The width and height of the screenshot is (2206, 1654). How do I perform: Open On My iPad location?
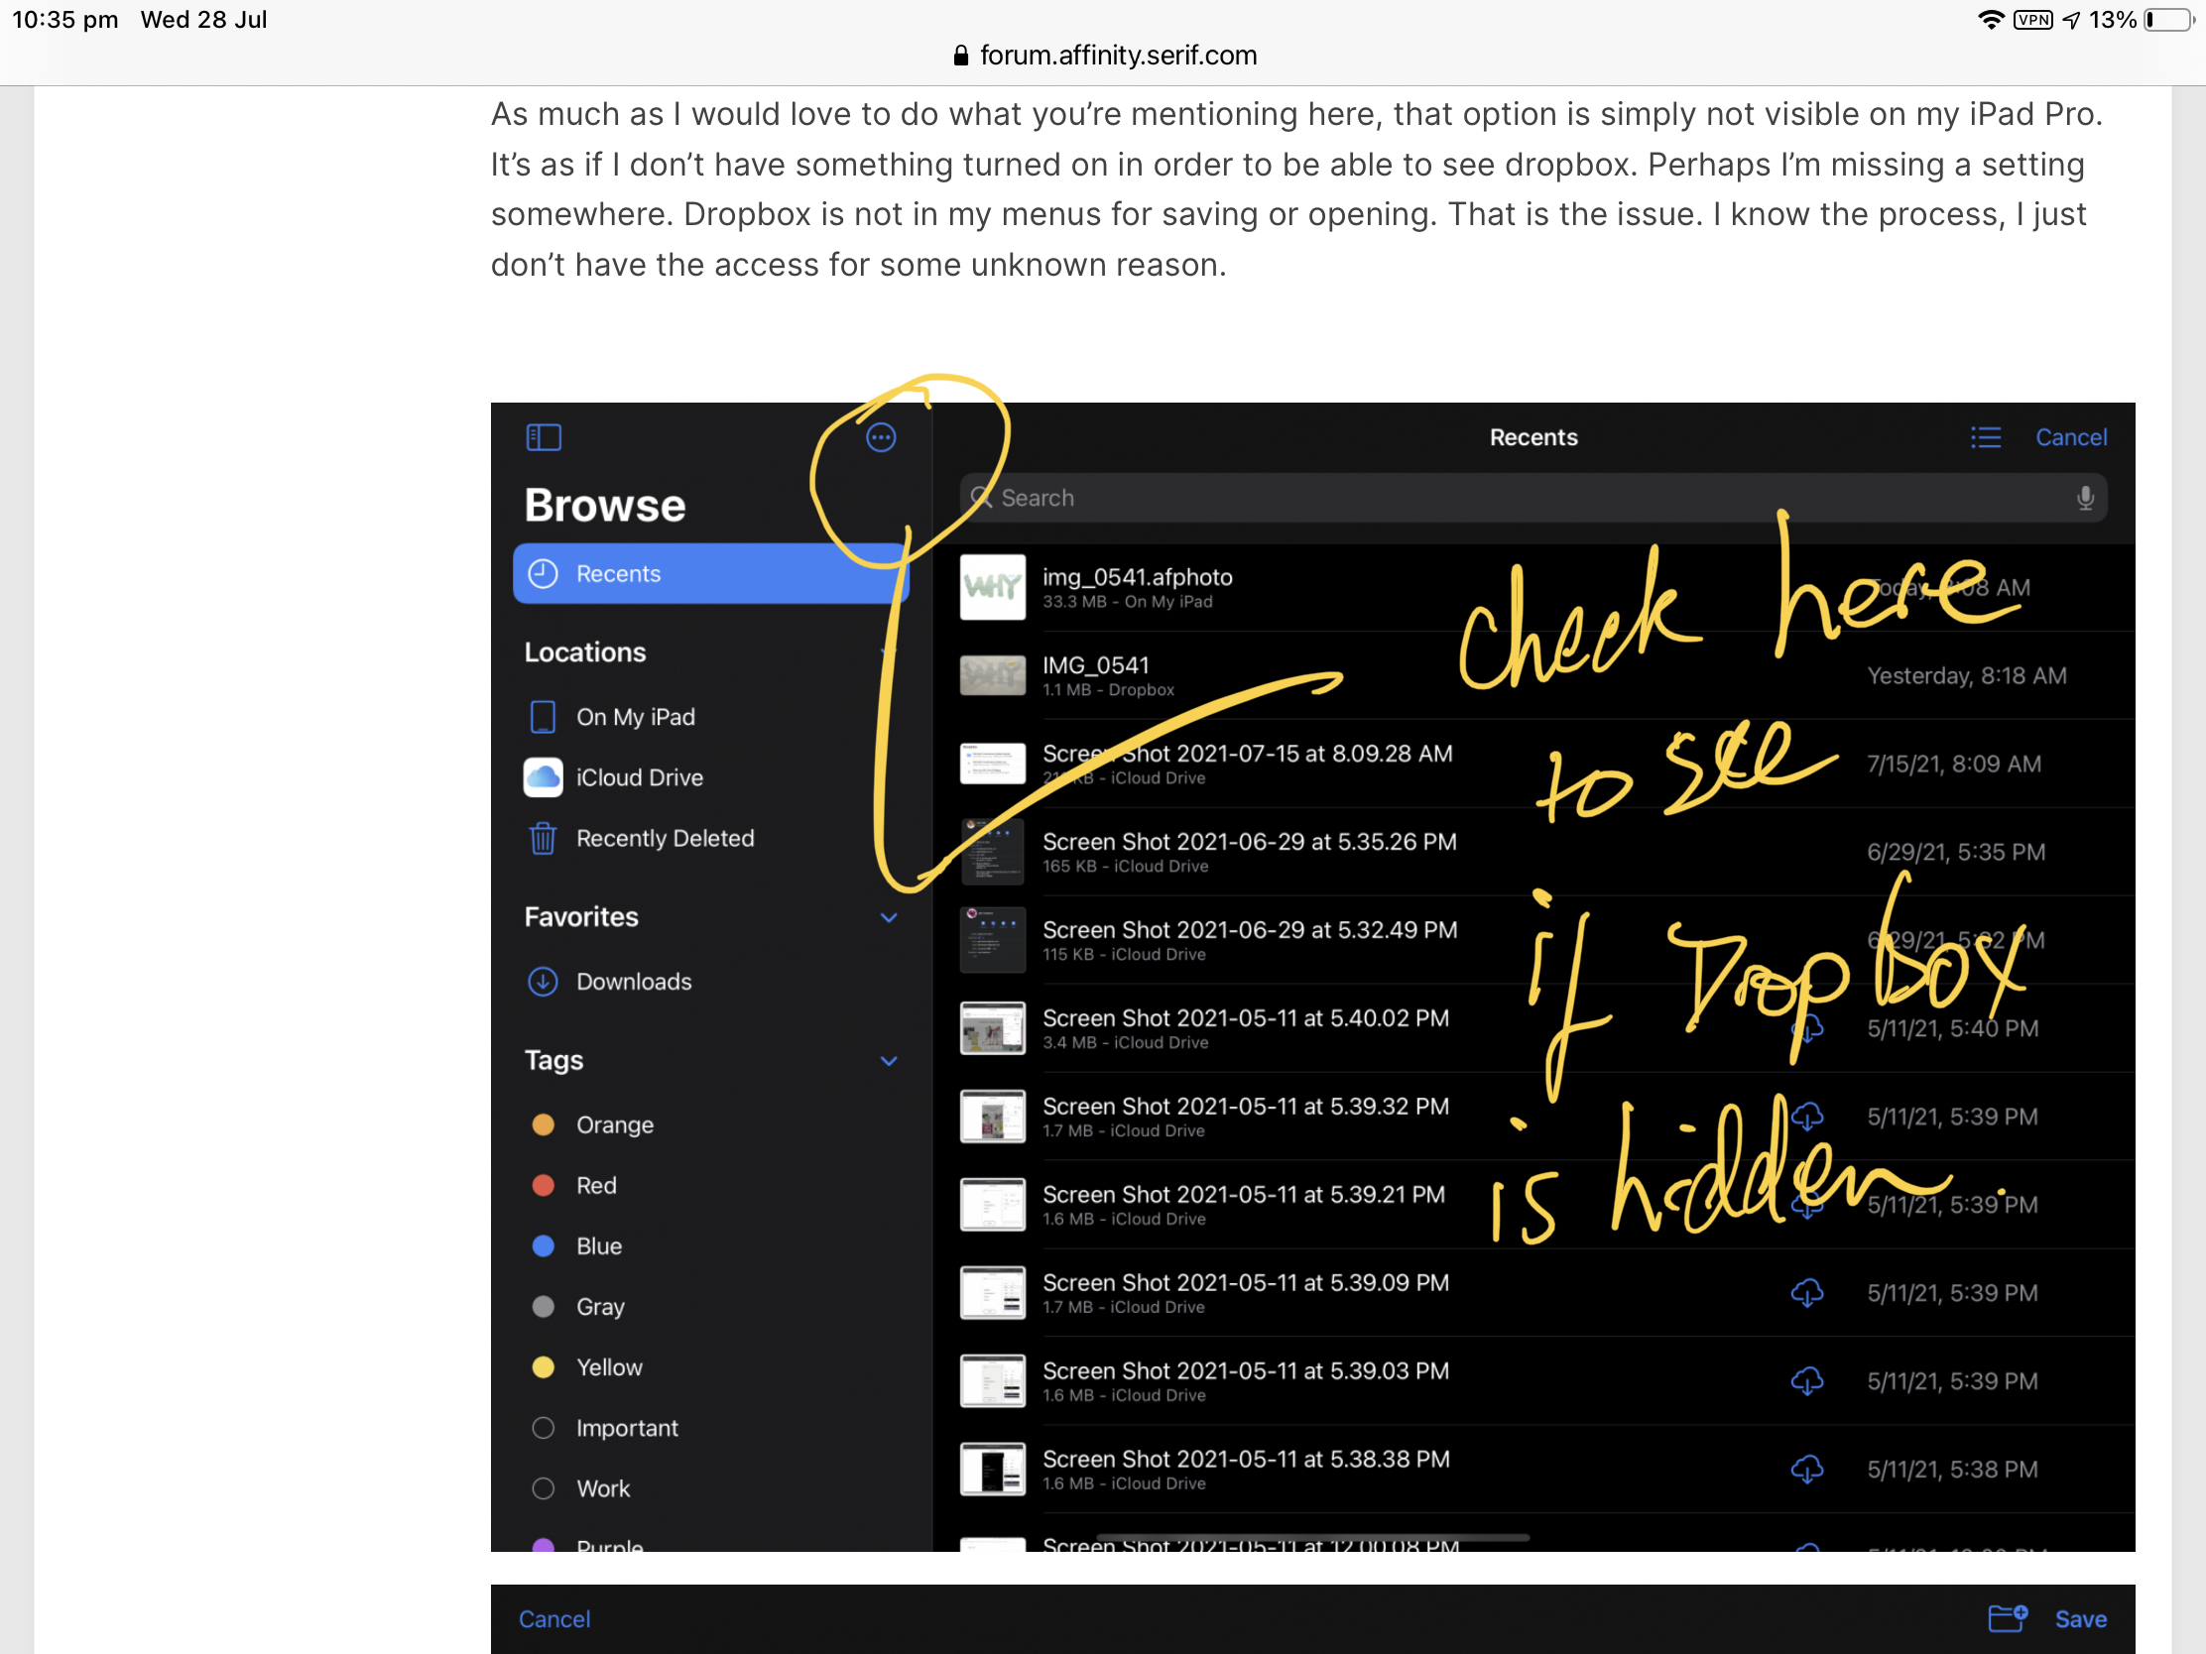(x=710, y=716)
